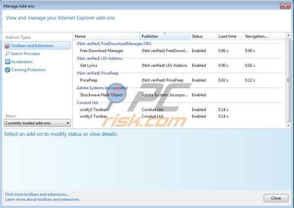
Task: Click Enabled status of Free Download Manager
Action: pyautogui.click(x=199, y=51)
